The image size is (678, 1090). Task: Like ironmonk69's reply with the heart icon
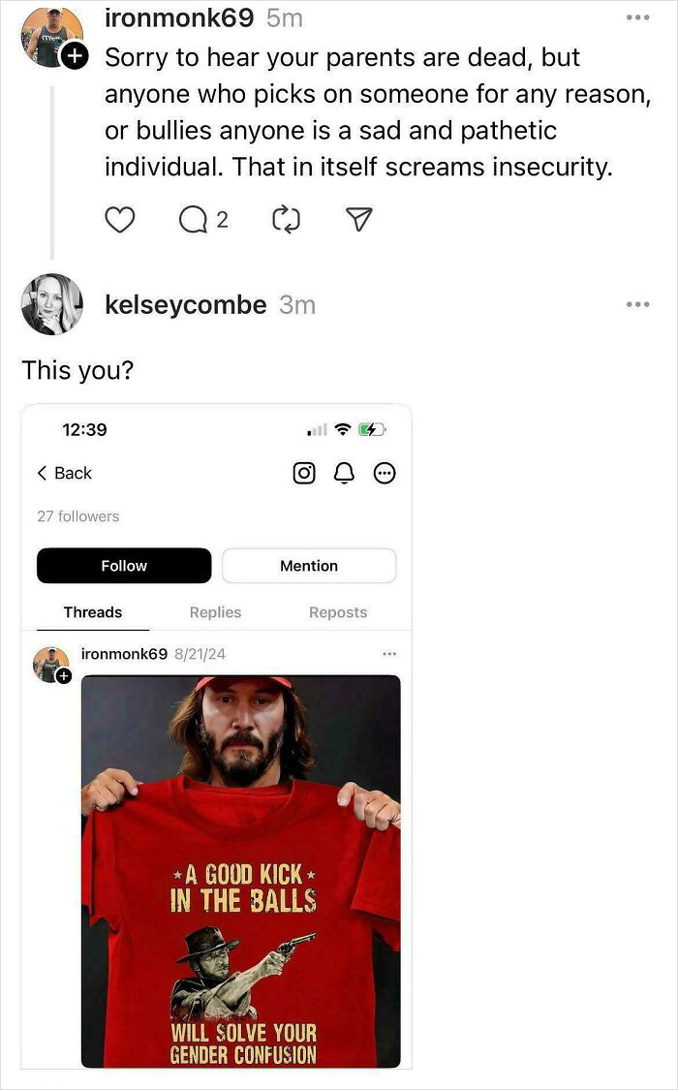tap(119, 220)
